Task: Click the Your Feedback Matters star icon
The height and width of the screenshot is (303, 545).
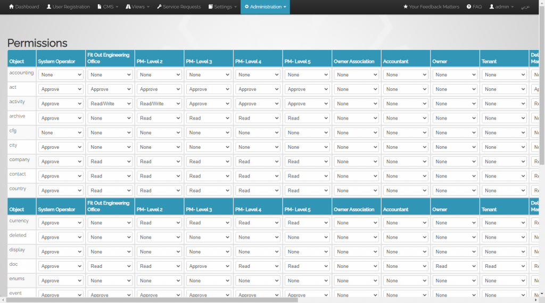Action: (406, 7)
